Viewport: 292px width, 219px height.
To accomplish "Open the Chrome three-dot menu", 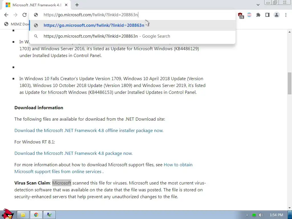I will click(286, 15).
